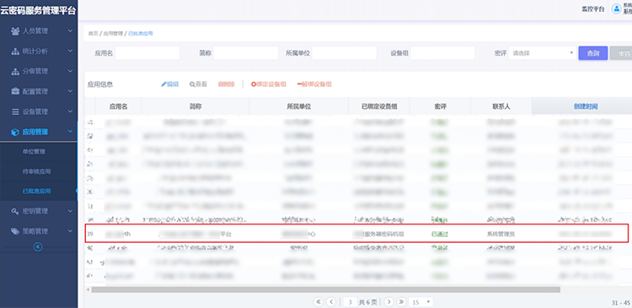Click into the 所属单位 input field
Viewport: 632px width, 308px height.
[344, 53]
